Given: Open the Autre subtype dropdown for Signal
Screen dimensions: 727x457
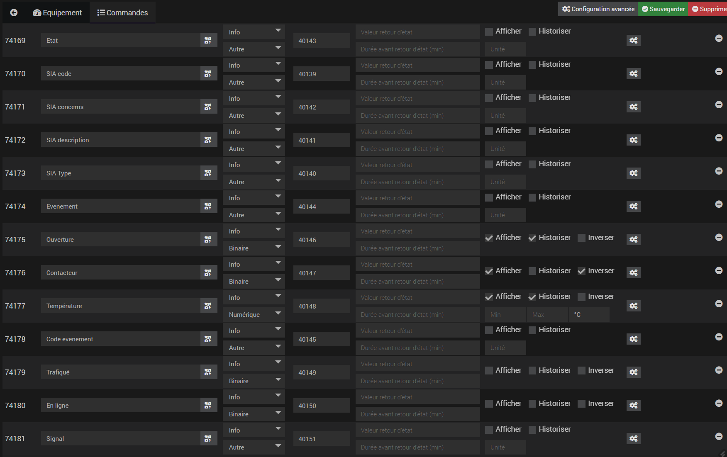Looking at the screenshot, I should pos(254,447).
